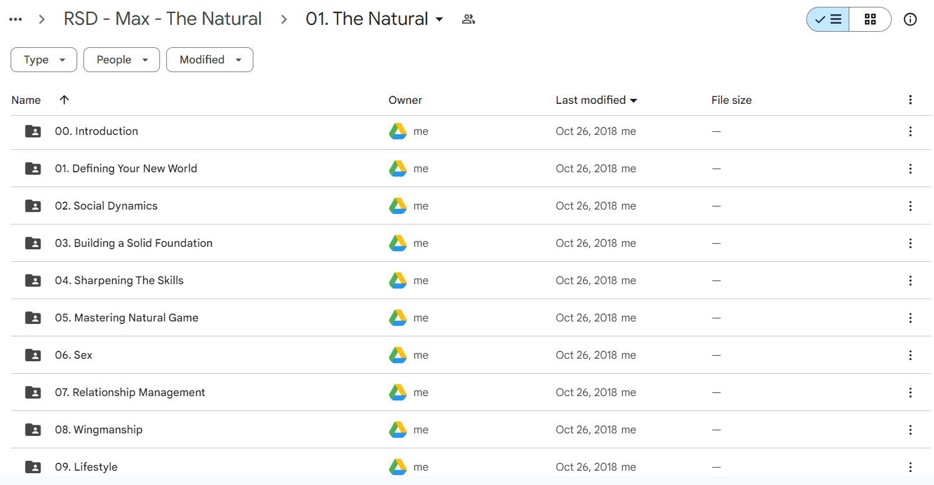Sort by the Name column header
Screen dimensions: 934x485
[26, 100]
